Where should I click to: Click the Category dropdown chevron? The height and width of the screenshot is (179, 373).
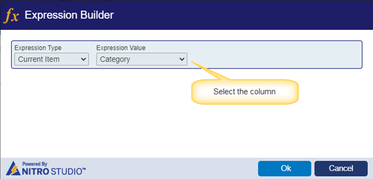182,59
